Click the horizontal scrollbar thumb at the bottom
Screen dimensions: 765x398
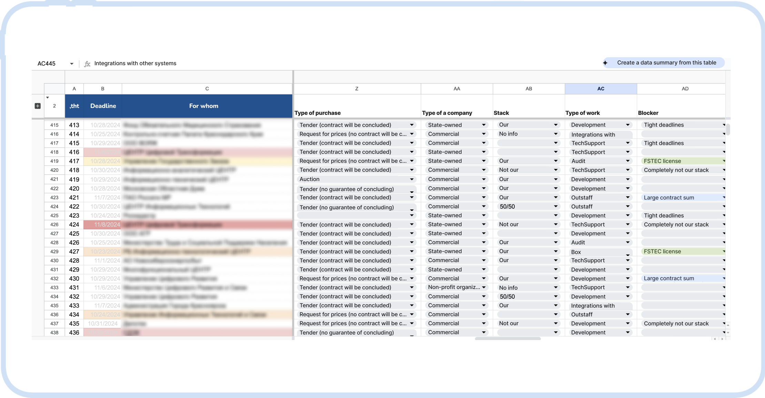507,339
